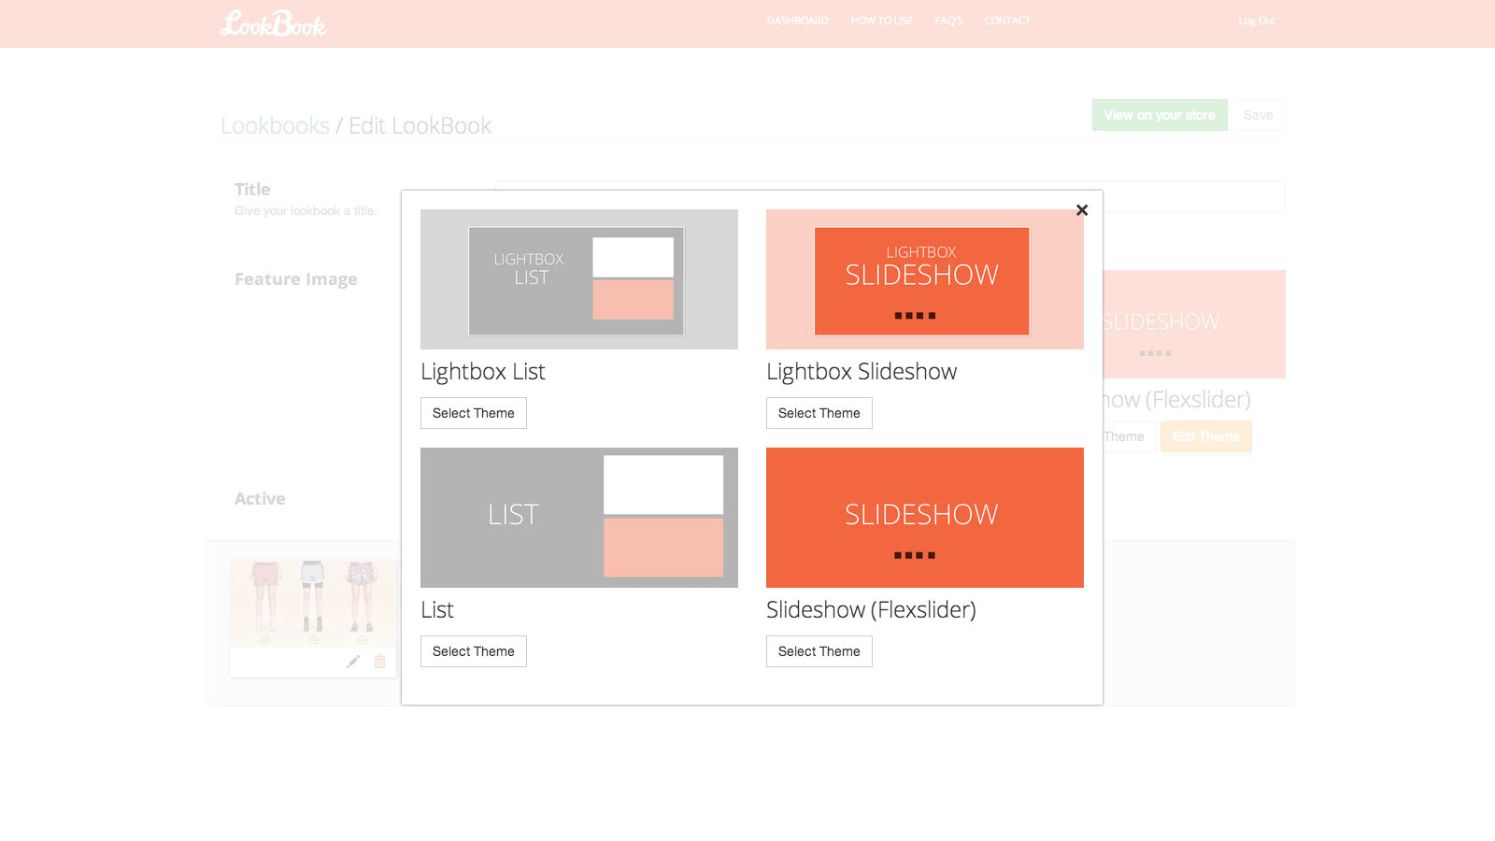Close the theme selection modal with the X
The image size is (1495, 841).
coord(1082,210)
